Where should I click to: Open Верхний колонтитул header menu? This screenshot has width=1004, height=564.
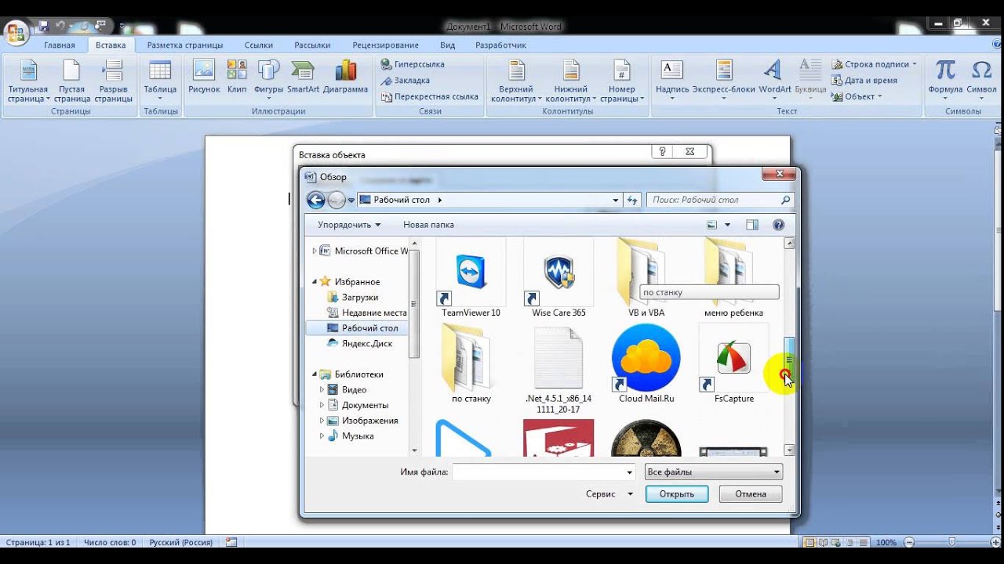pos(516,81)
